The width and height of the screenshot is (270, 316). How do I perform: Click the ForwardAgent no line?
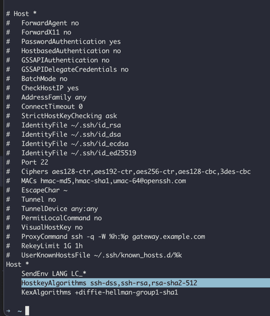[50, 23]
